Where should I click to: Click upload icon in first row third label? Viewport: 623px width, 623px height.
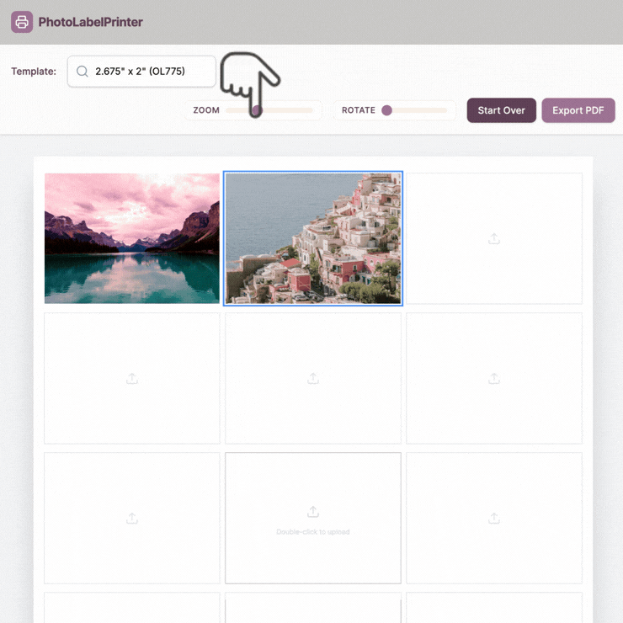494,239
